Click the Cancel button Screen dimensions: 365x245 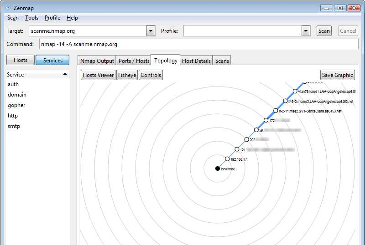click(348, 31)
